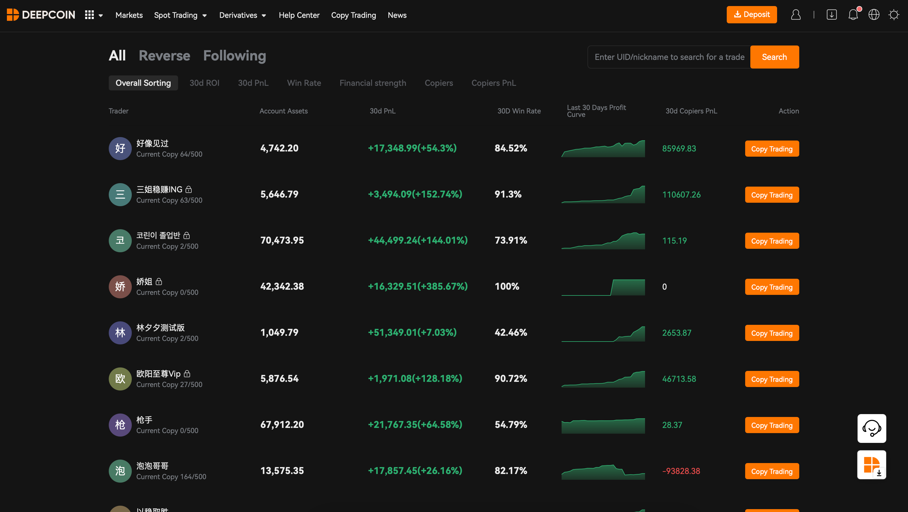The width and height of the screenshot is (908, 512).
Task: Click the avatar of trader 三姐稳赚ING
Action: point(120,194)
